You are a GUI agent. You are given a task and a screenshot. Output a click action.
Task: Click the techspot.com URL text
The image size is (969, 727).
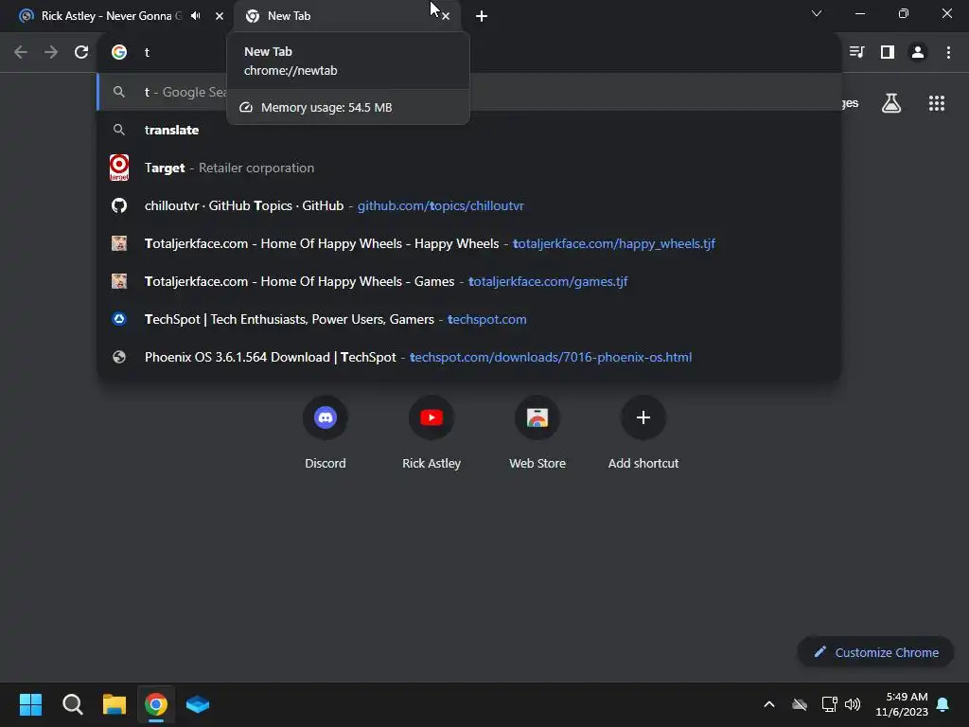click(x=487, y=320)
